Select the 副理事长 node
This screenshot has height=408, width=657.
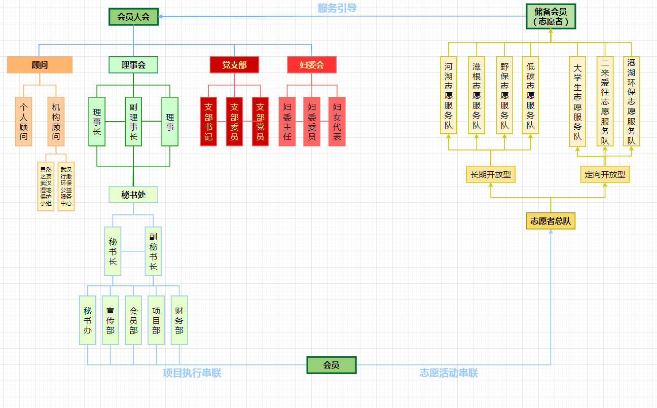pyautogui.click(x=133, y=122)
